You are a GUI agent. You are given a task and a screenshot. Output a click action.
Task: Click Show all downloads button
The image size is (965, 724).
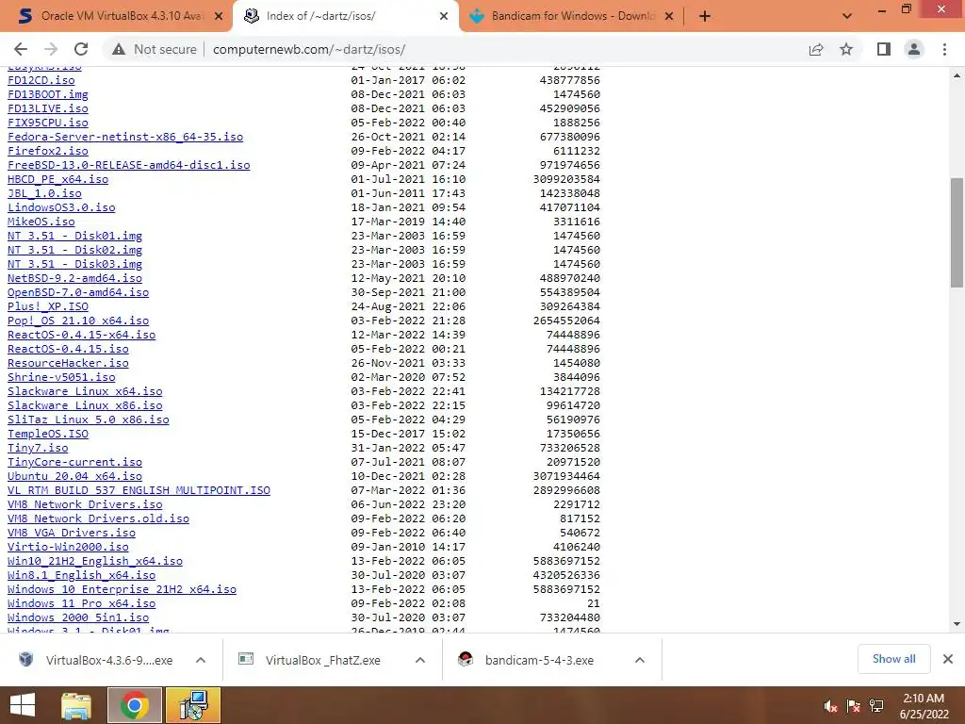893,659
